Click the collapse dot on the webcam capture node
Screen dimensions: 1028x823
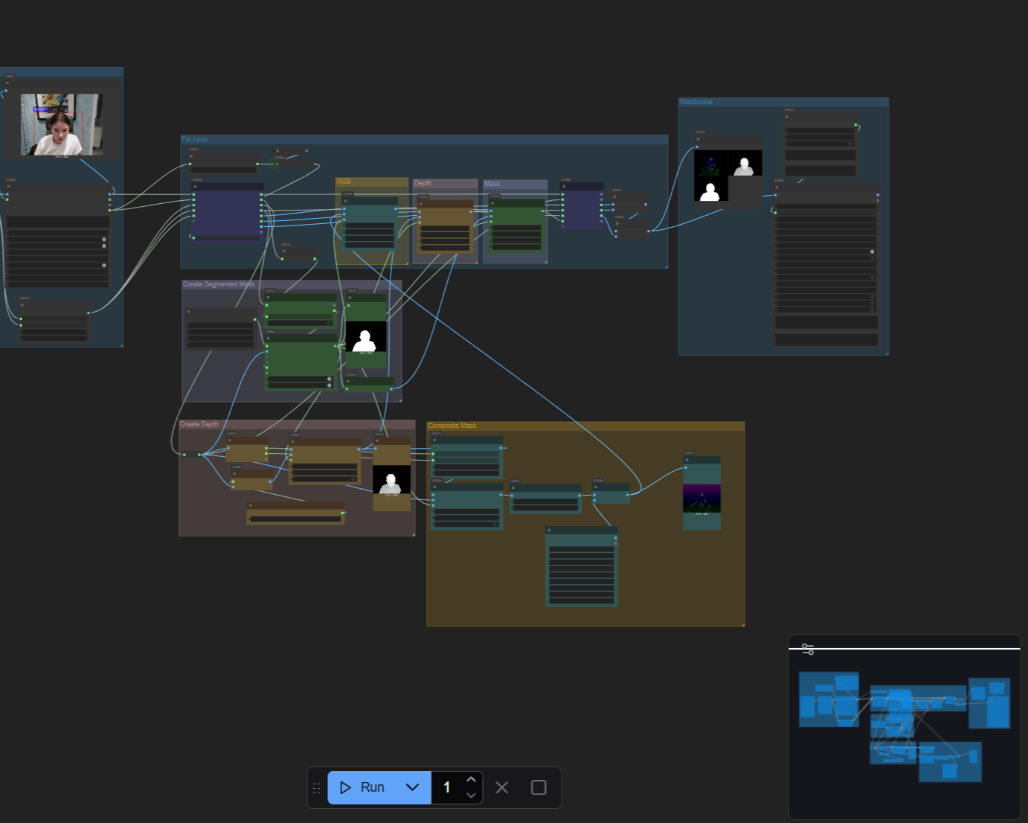pyautogui.click(x=7, y=83)
